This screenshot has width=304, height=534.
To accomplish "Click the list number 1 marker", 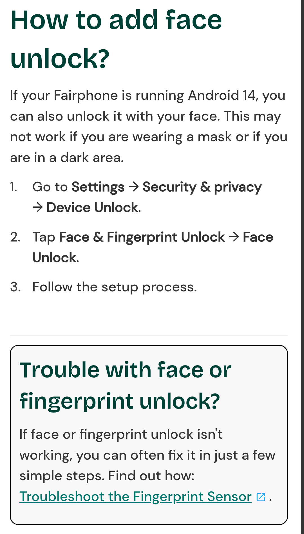I will pyautogui.click(x=14, y=187).
